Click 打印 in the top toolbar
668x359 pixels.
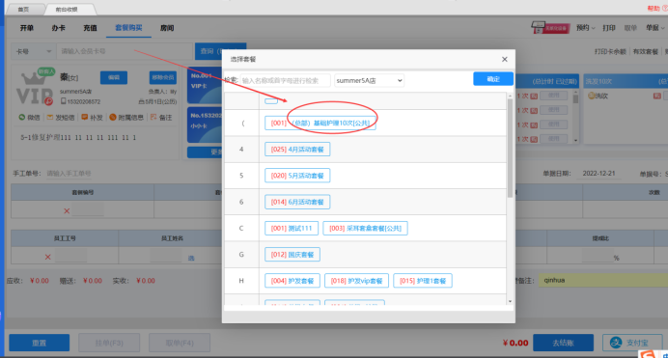click(609, 28)
